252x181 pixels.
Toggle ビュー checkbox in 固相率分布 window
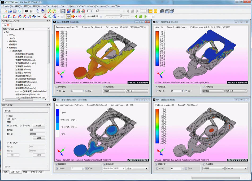(x=87, y=169)
